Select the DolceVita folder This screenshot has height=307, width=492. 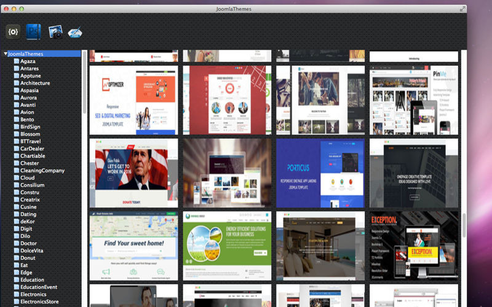(x=32, y=251)
